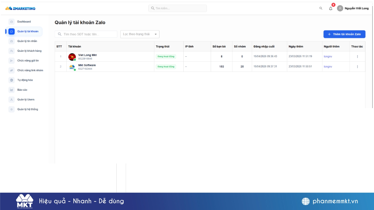Click the magnifier icon beside notifications
Screen dimensions: 374x210
click(x=321, y=8)
